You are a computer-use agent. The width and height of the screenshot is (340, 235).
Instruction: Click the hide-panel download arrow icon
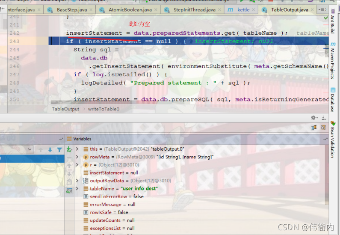pyautogui.click(x=324, y=118)
